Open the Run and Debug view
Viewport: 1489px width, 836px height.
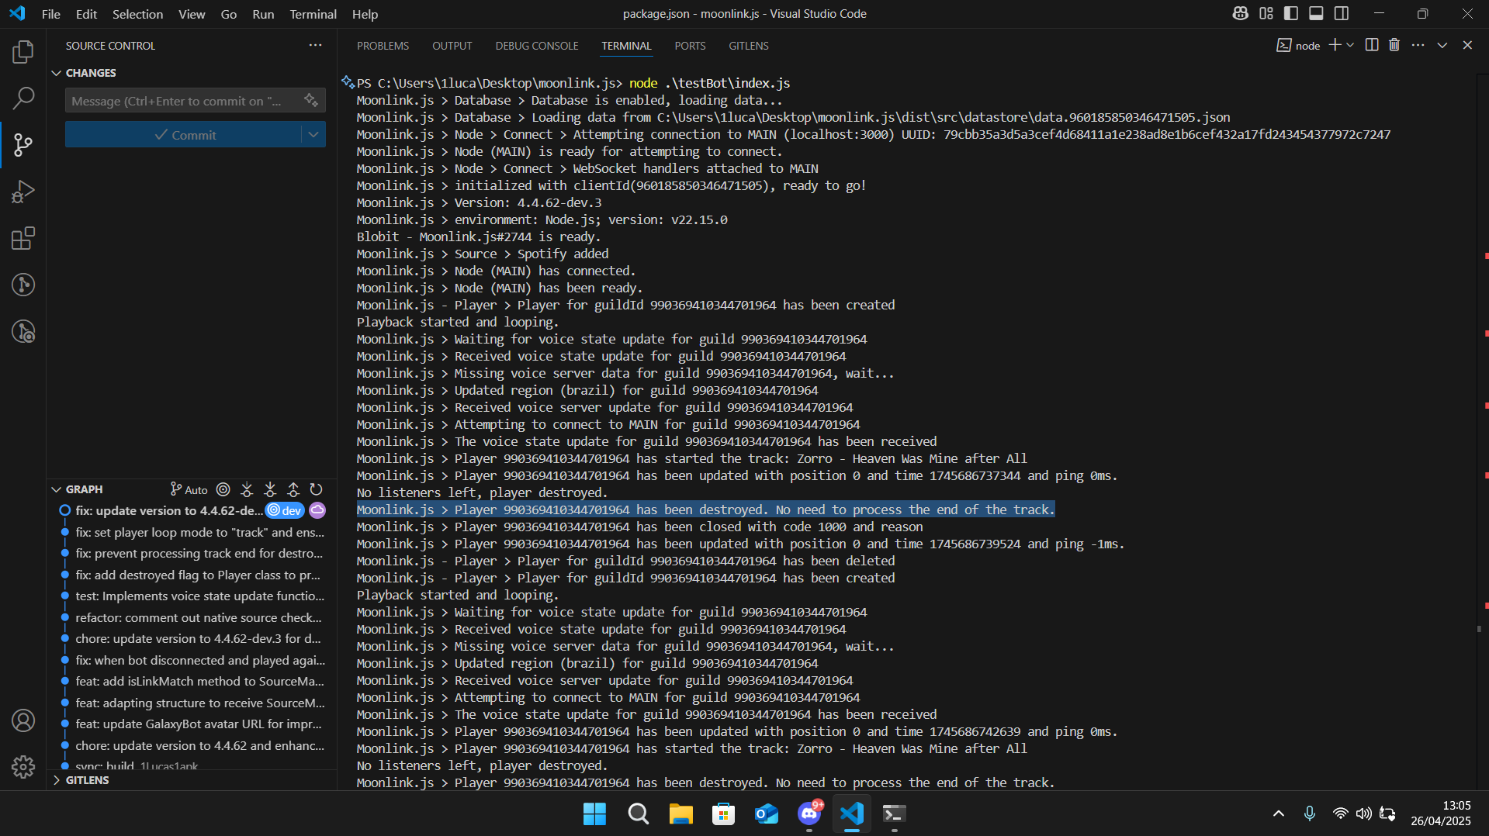click(23, 192)
